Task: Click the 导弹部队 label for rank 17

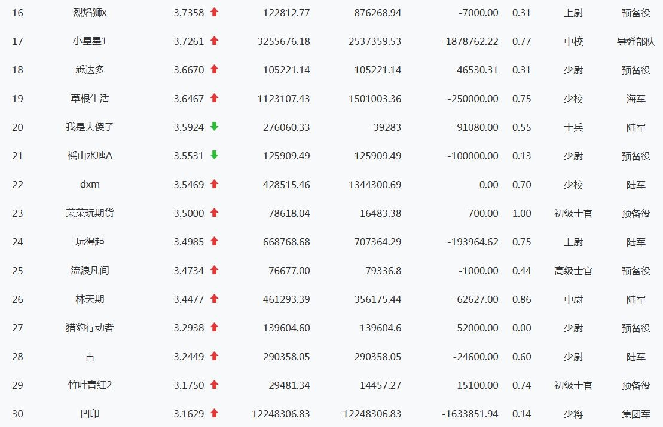Action: pos(635,41)
